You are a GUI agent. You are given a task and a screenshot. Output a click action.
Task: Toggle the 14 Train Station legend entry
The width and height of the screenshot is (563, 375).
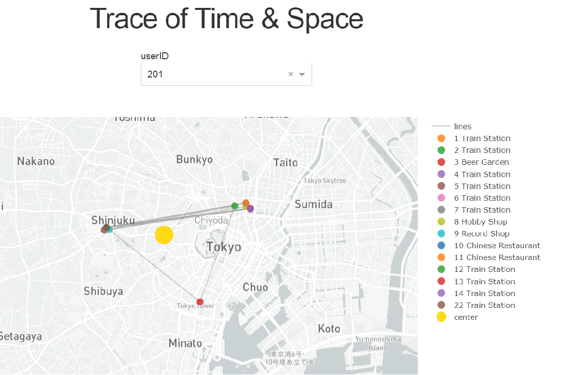point(484,293)
